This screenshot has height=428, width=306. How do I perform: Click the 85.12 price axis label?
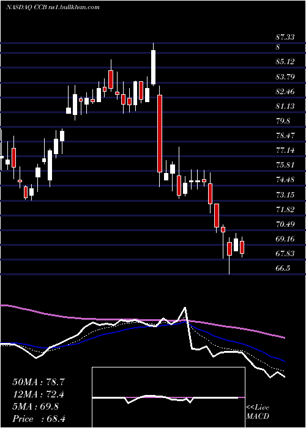285,62
